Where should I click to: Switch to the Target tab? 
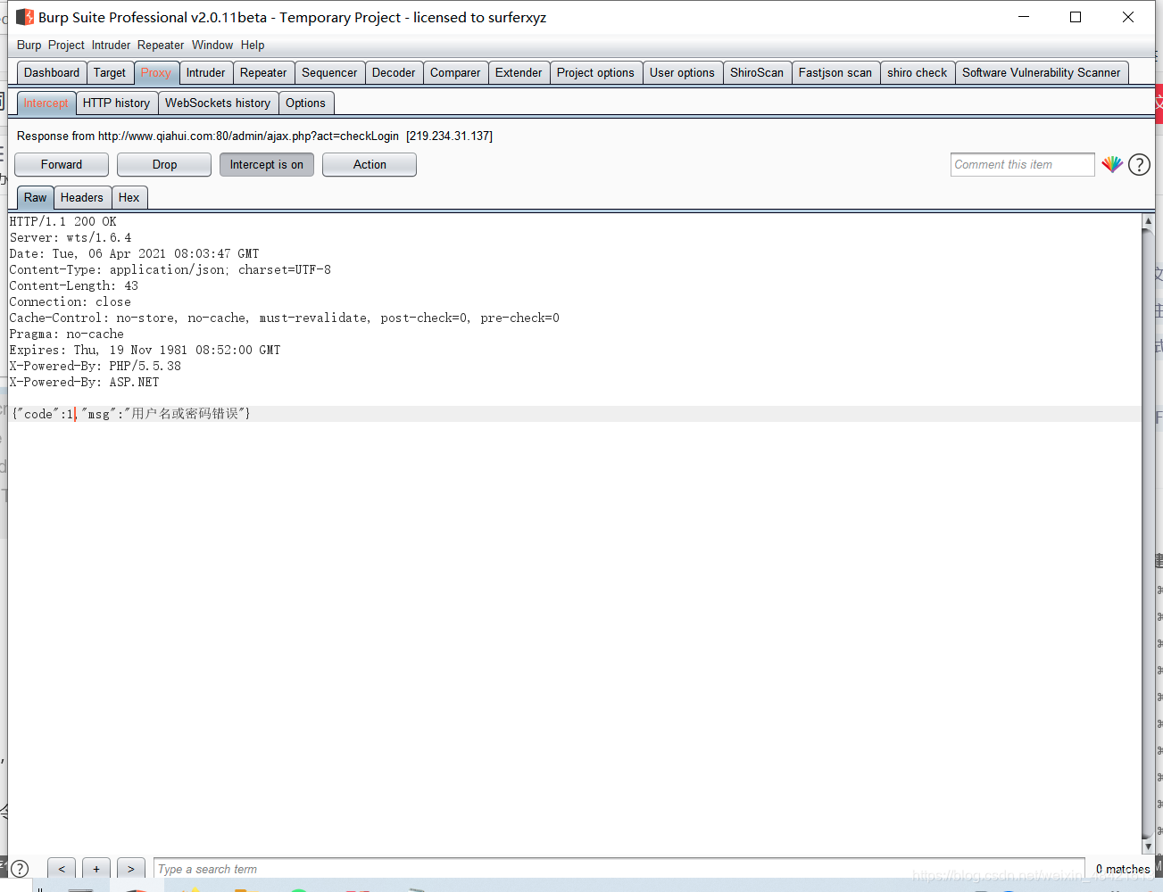coord(110,72)
